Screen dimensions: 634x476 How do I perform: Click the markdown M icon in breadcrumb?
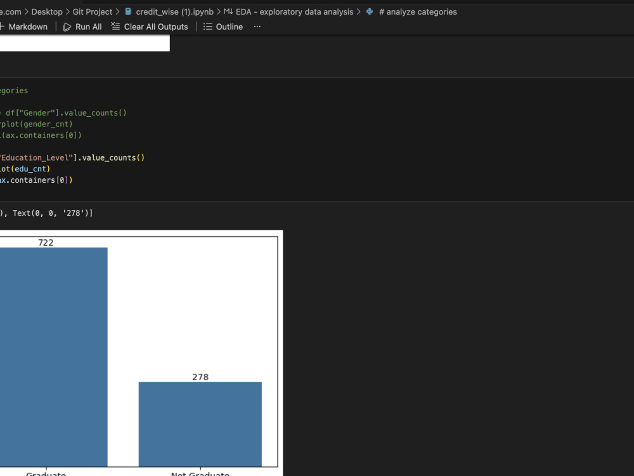click(x=228, y=11)
